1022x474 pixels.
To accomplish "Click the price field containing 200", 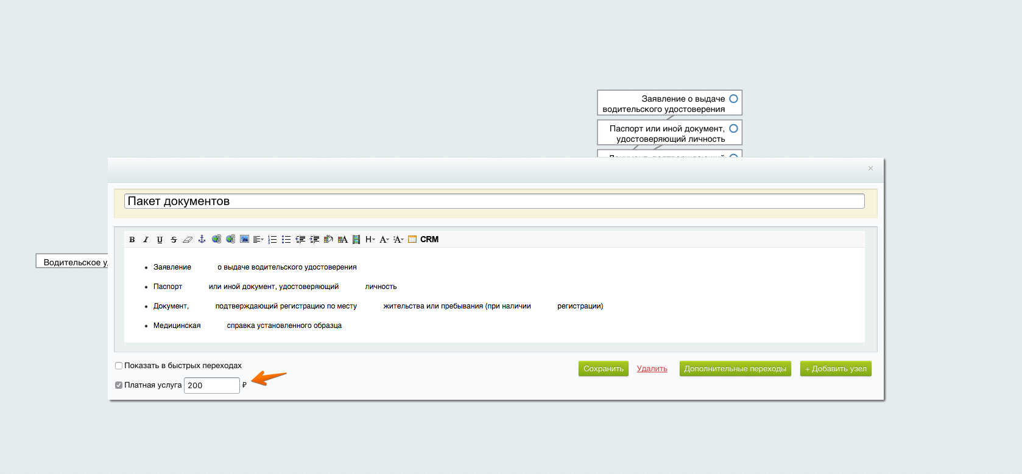I will tap(211, 385).
